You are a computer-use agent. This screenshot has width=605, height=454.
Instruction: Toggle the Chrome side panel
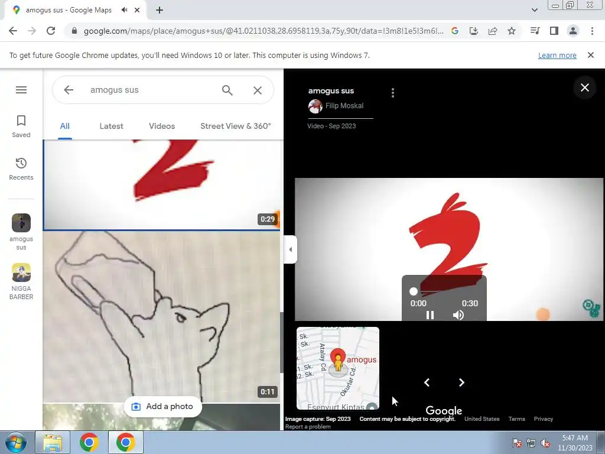pyautogui.click(x=554, y=31)
